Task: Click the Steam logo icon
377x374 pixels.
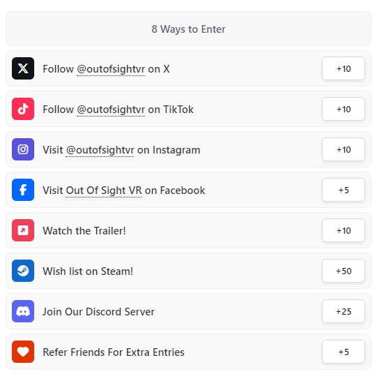Action: 23,271
